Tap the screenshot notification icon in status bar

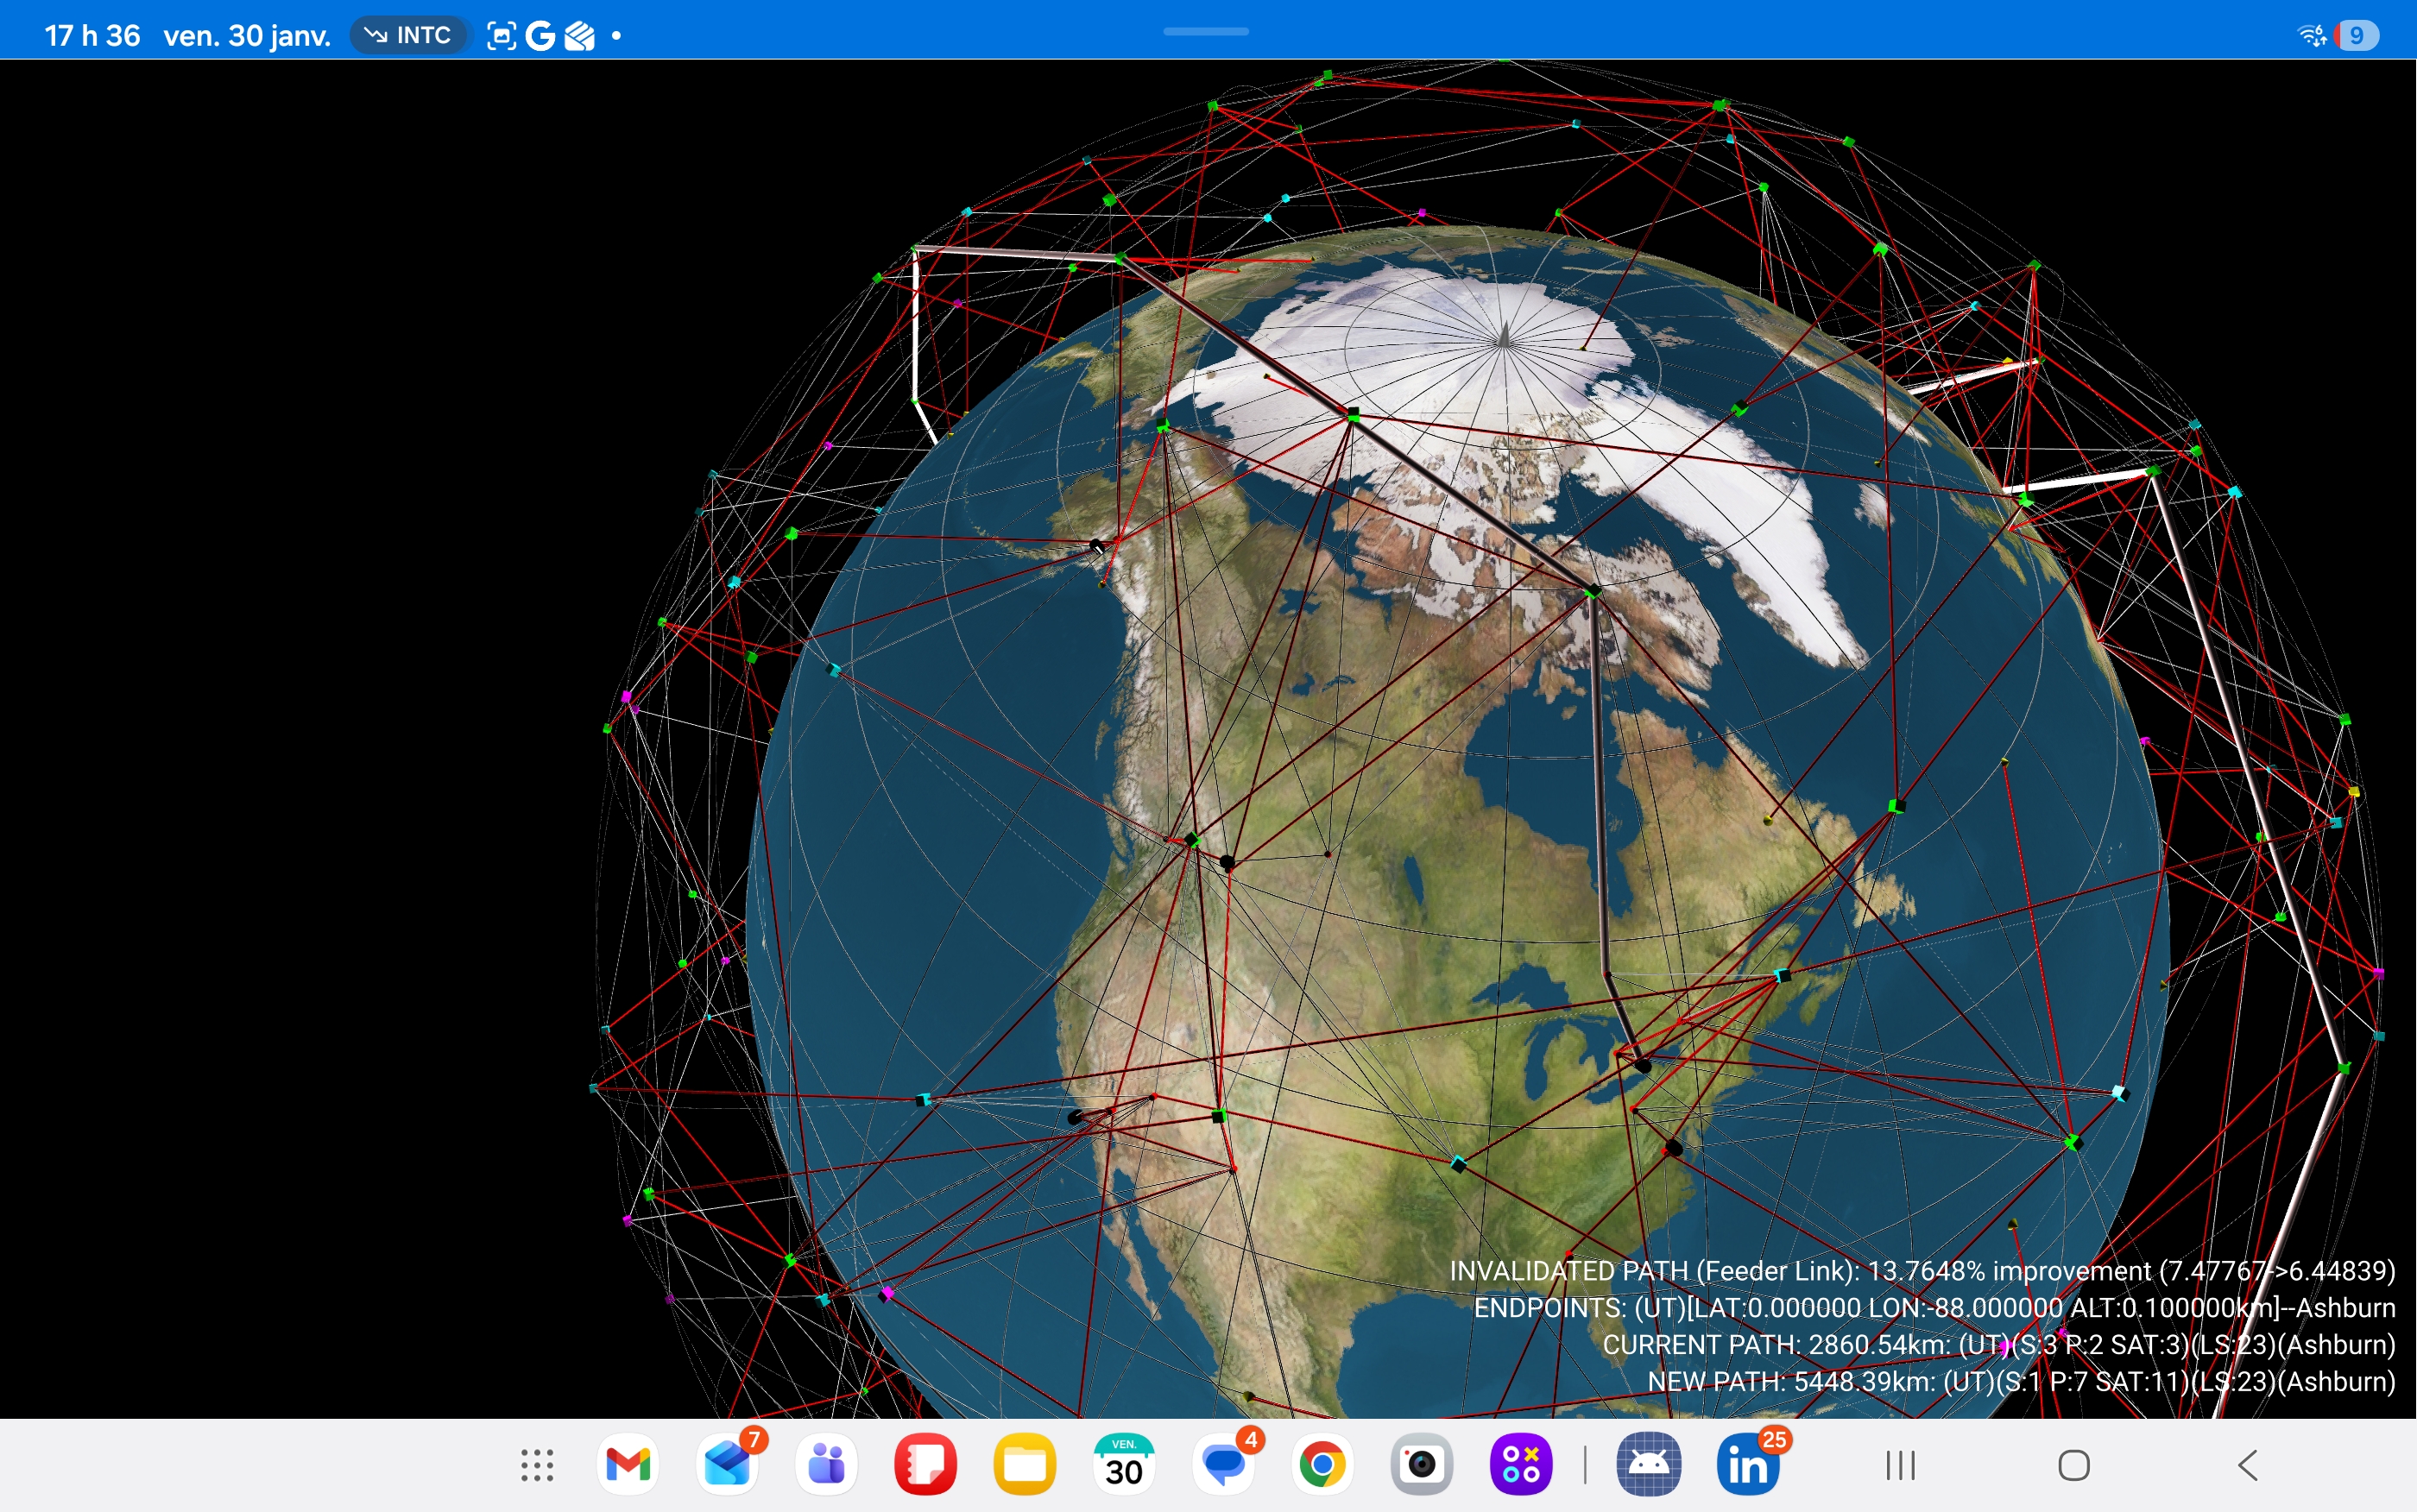501,36
